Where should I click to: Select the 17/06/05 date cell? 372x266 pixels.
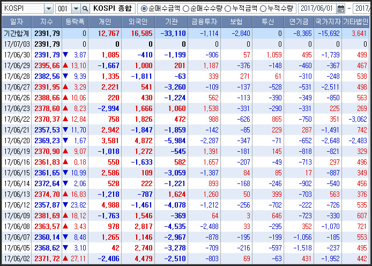pos(17,248)
